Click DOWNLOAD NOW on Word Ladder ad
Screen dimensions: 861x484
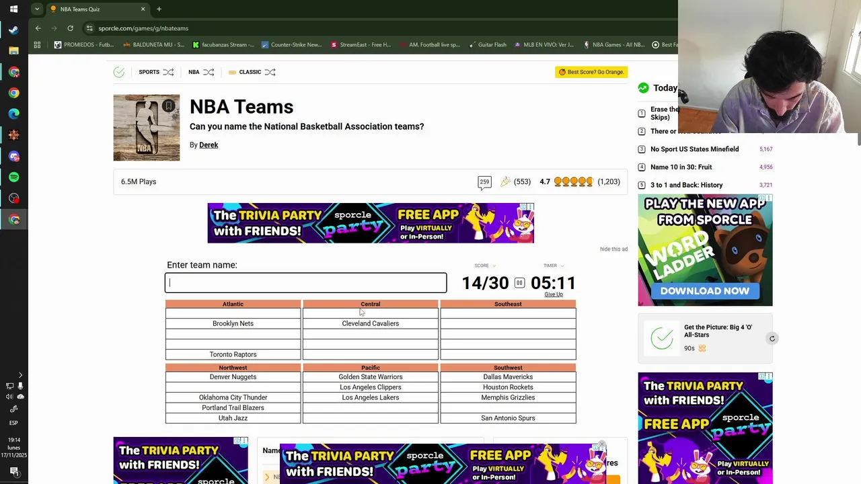coord(704,291)
